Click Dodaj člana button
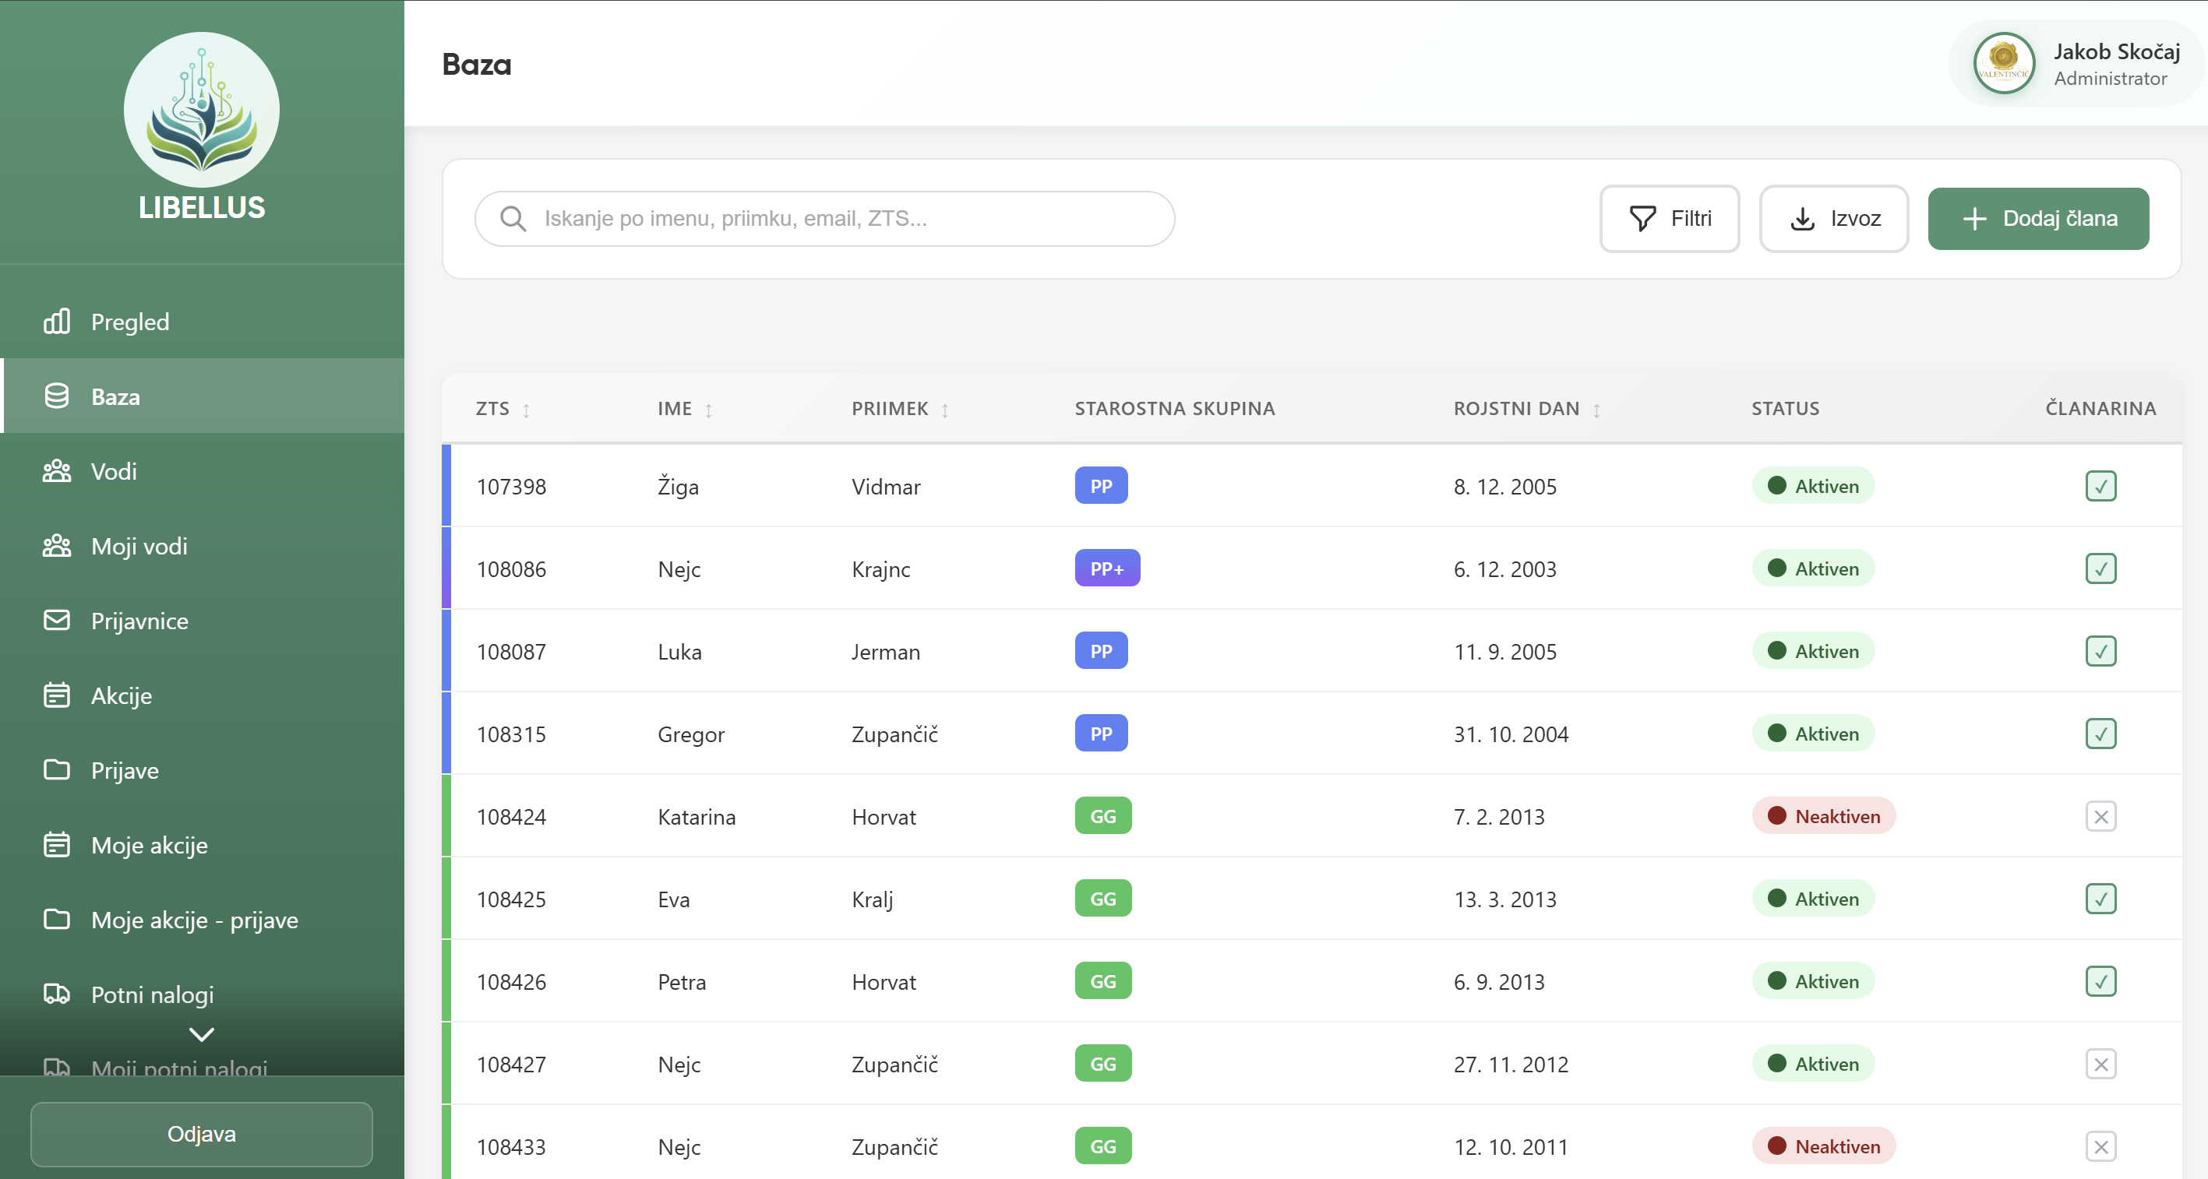The image size is (2208, 1179). 2038,219
